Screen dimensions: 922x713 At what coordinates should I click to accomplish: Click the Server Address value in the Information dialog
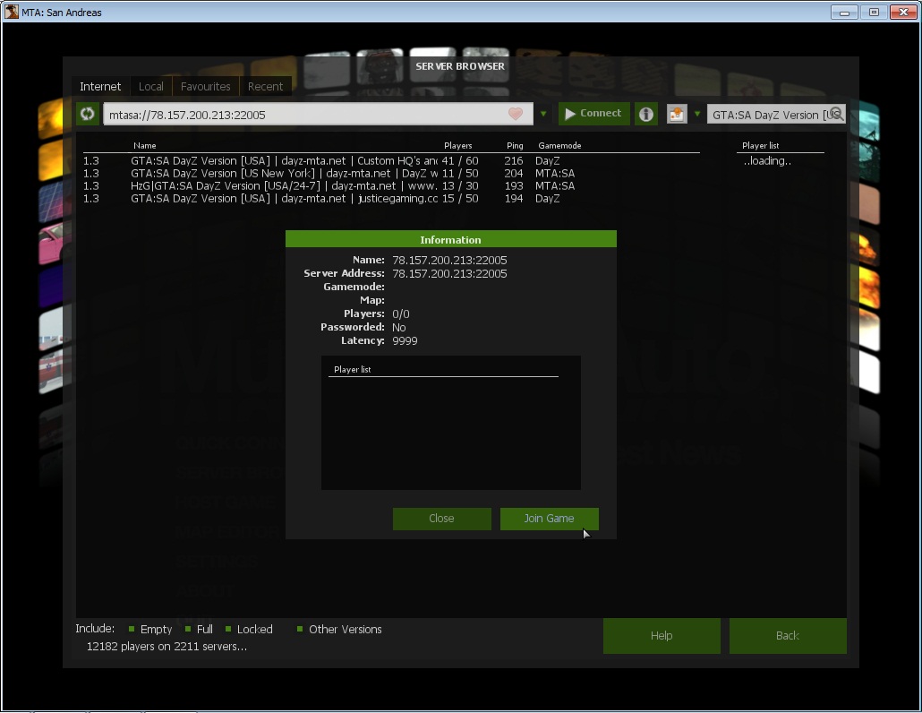tap(449, 273)
